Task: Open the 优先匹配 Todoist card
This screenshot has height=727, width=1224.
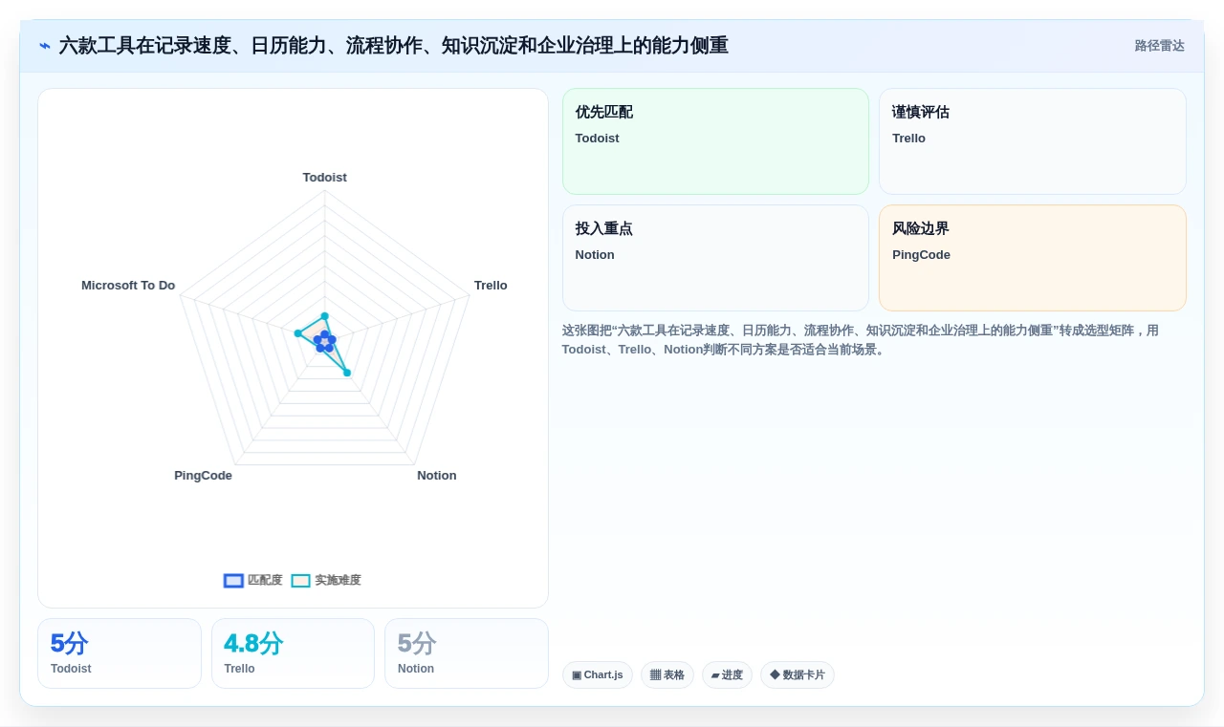Action: click(x=715, y=141)
